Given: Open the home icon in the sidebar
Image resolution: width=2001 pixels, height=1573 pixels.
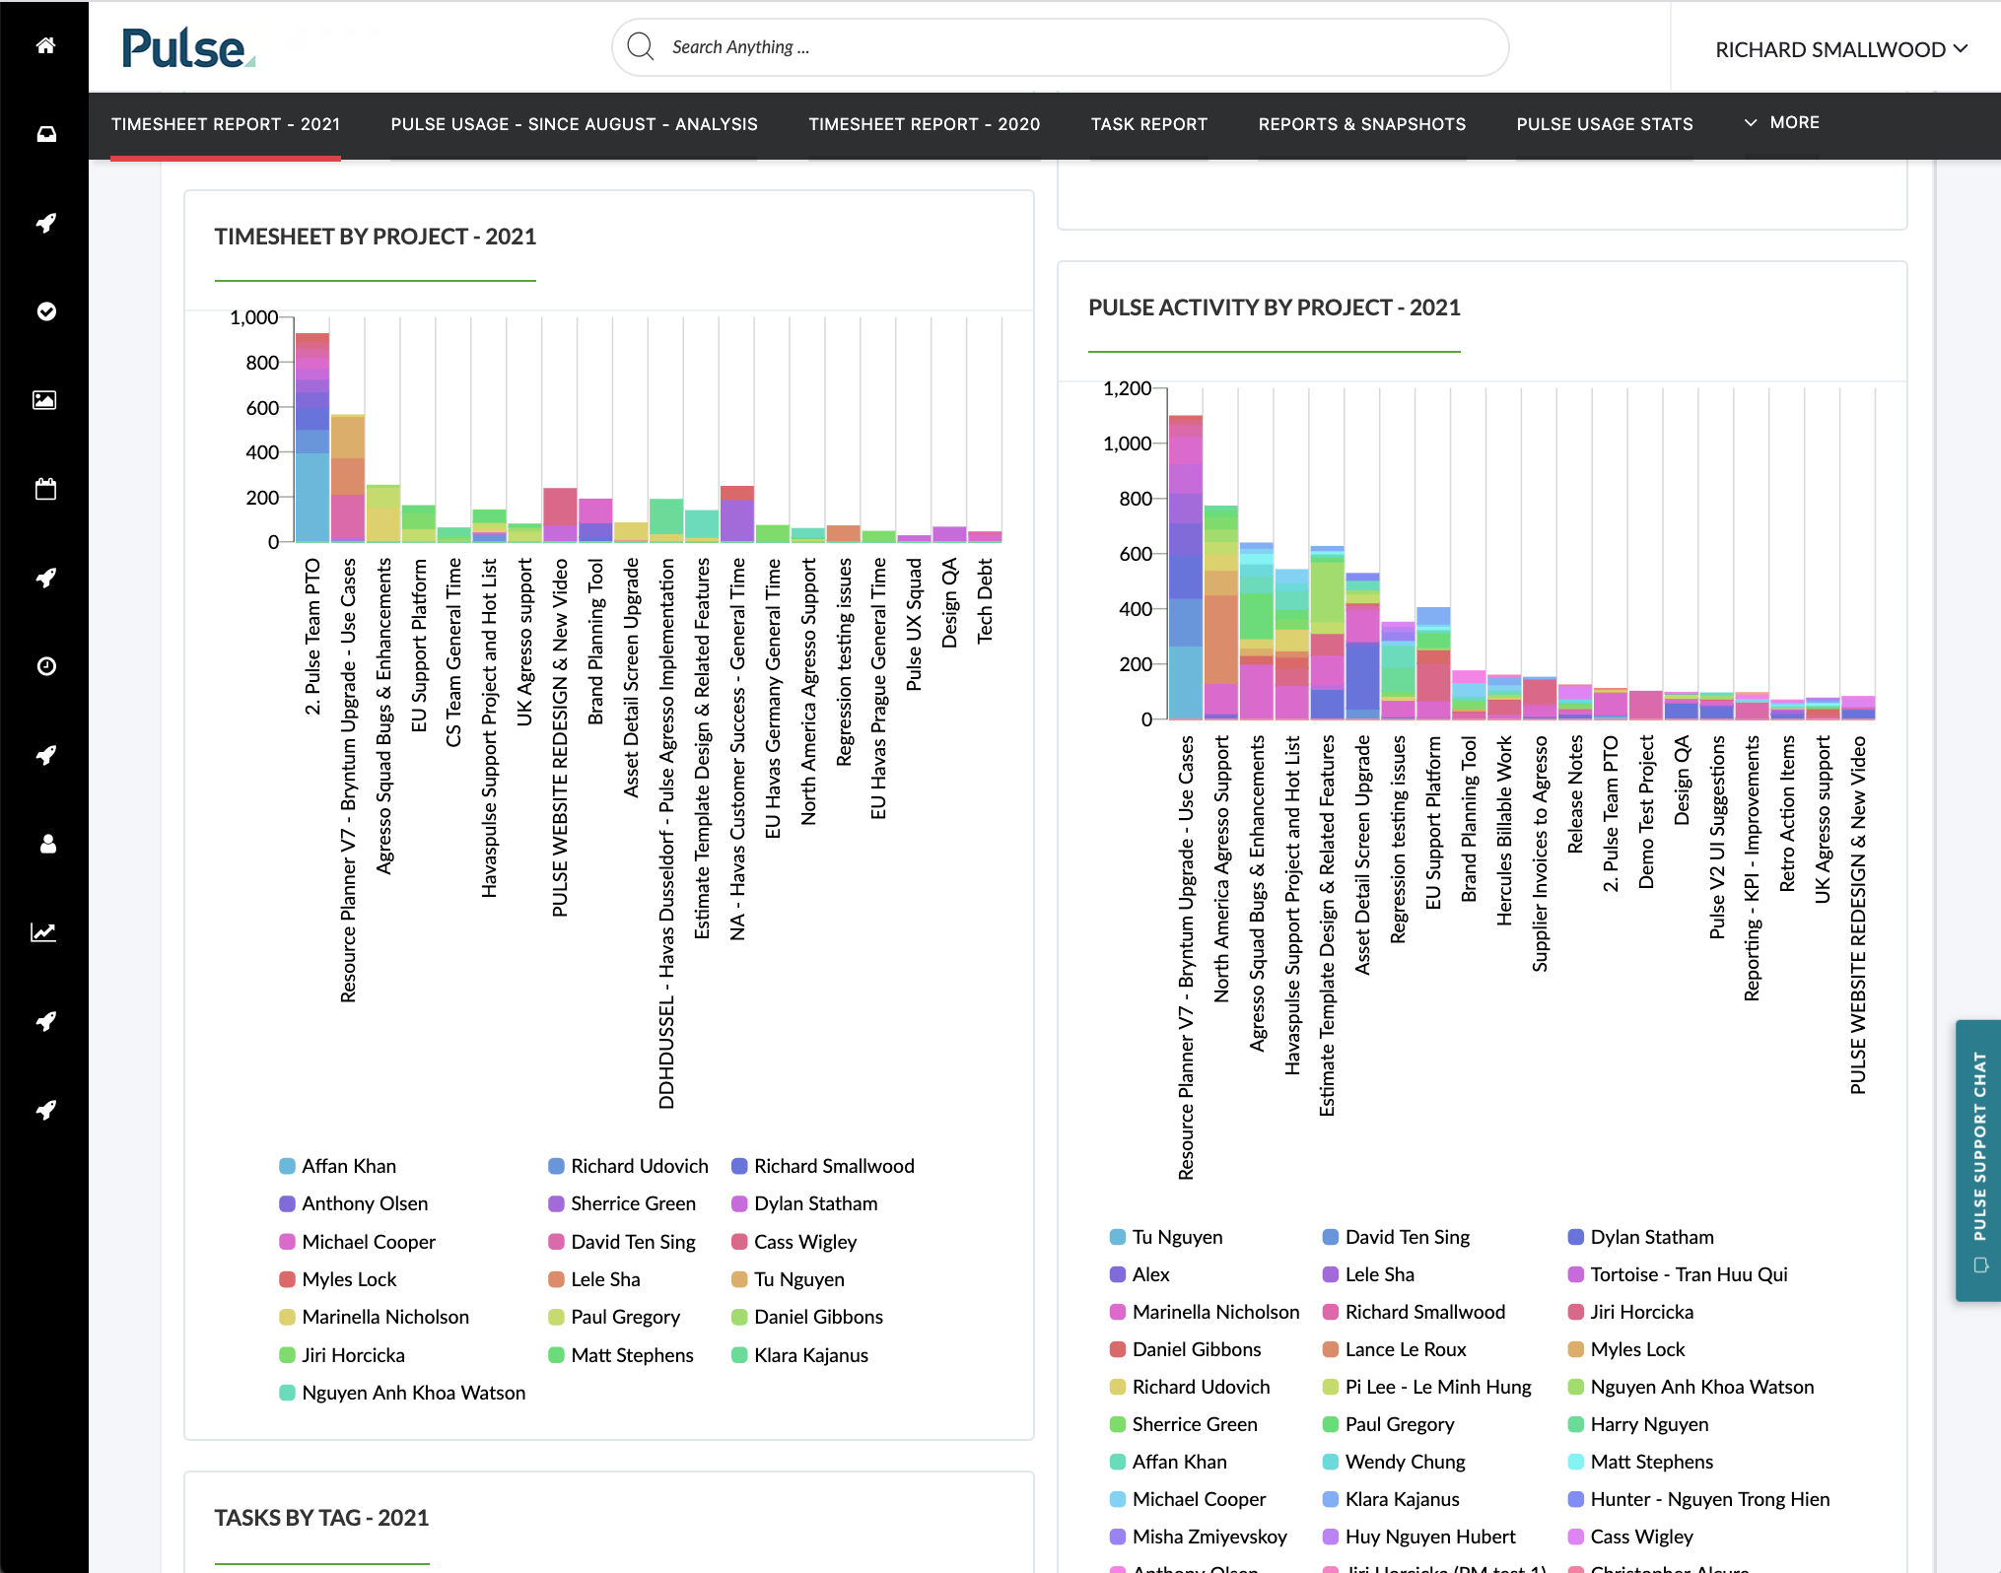Looking at the screenshot, I should [45, 45].
